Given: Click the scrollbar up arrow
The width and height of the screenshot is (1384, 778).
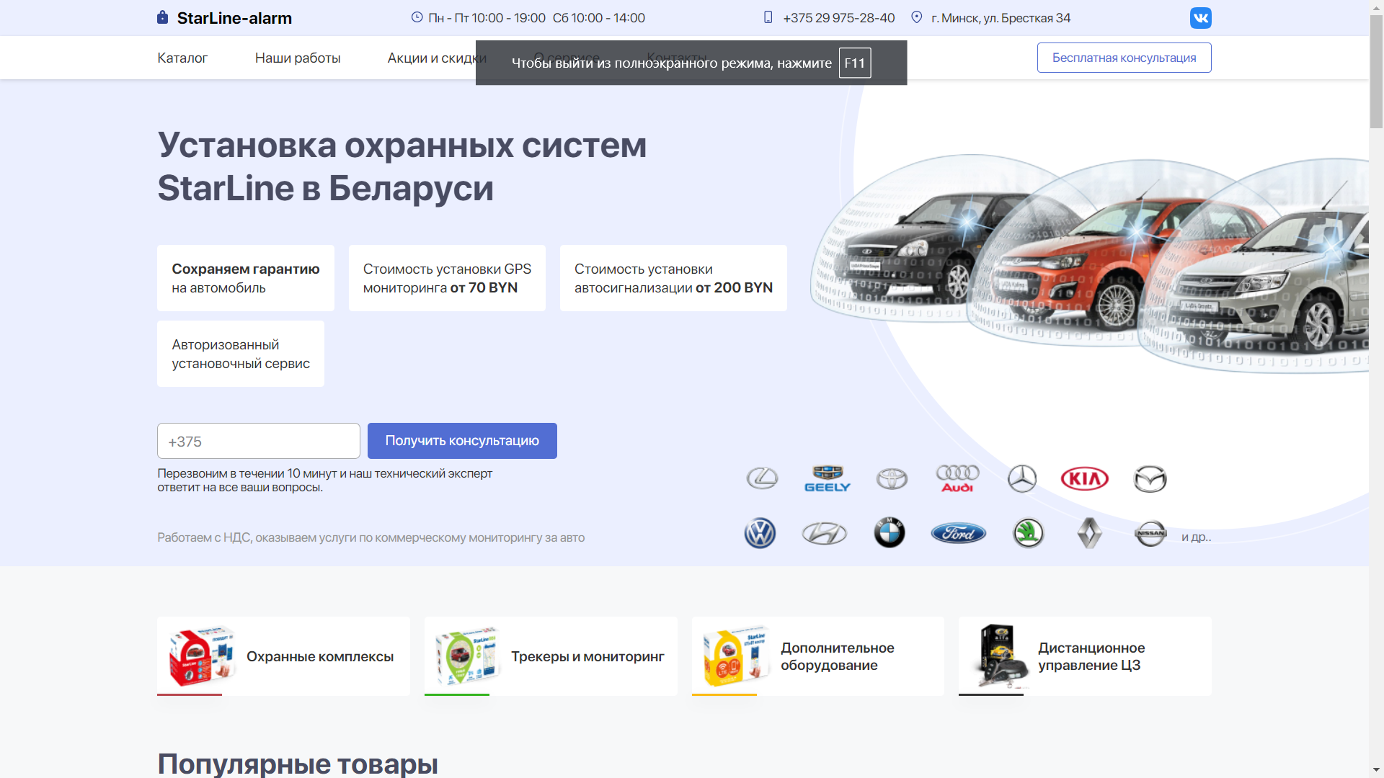Looking at the screenshot, I should [1376, 6].
